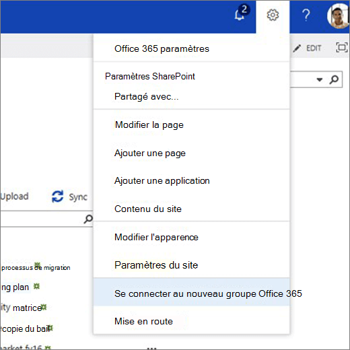
Task: Open the document ending in 'ng plan'
Action: click(x=15, y=287)
